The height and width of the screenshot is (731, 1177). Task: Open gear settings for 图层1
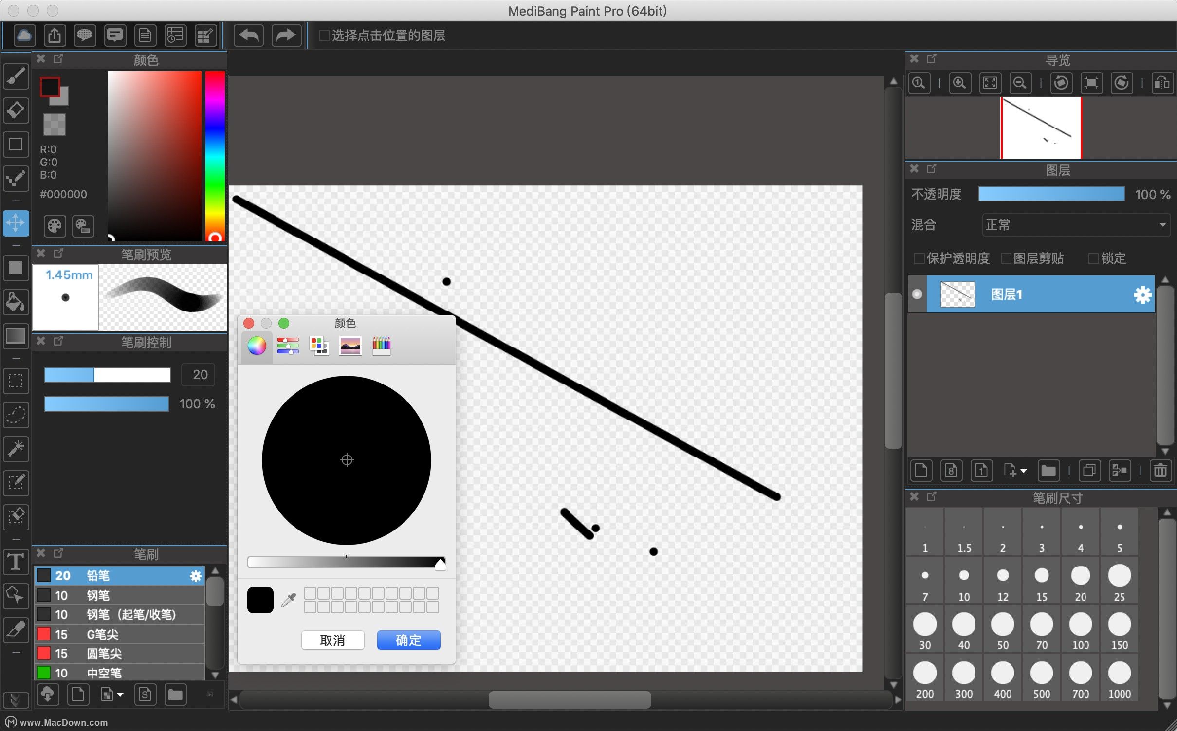[x=1142, y=294]
